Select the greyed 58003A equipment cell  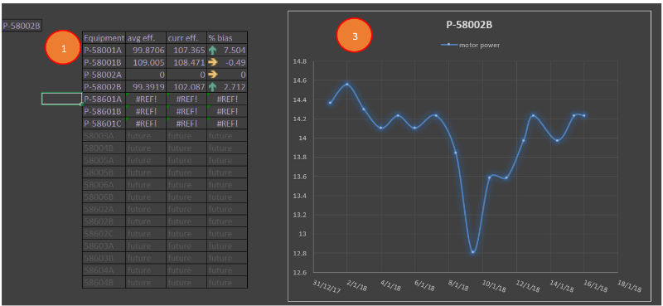click(x=104, y=136)
